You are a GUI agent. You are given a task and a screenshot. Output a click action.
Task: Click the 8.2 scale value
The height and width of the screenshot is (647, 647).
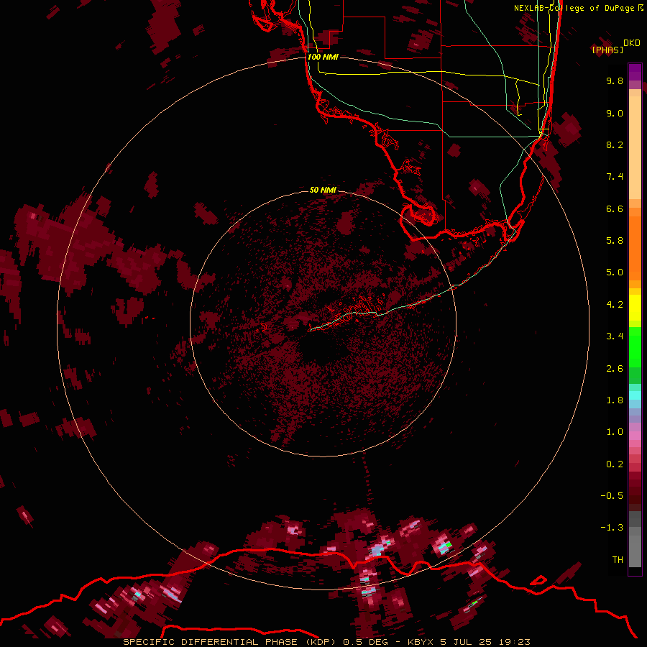(615, 144)
